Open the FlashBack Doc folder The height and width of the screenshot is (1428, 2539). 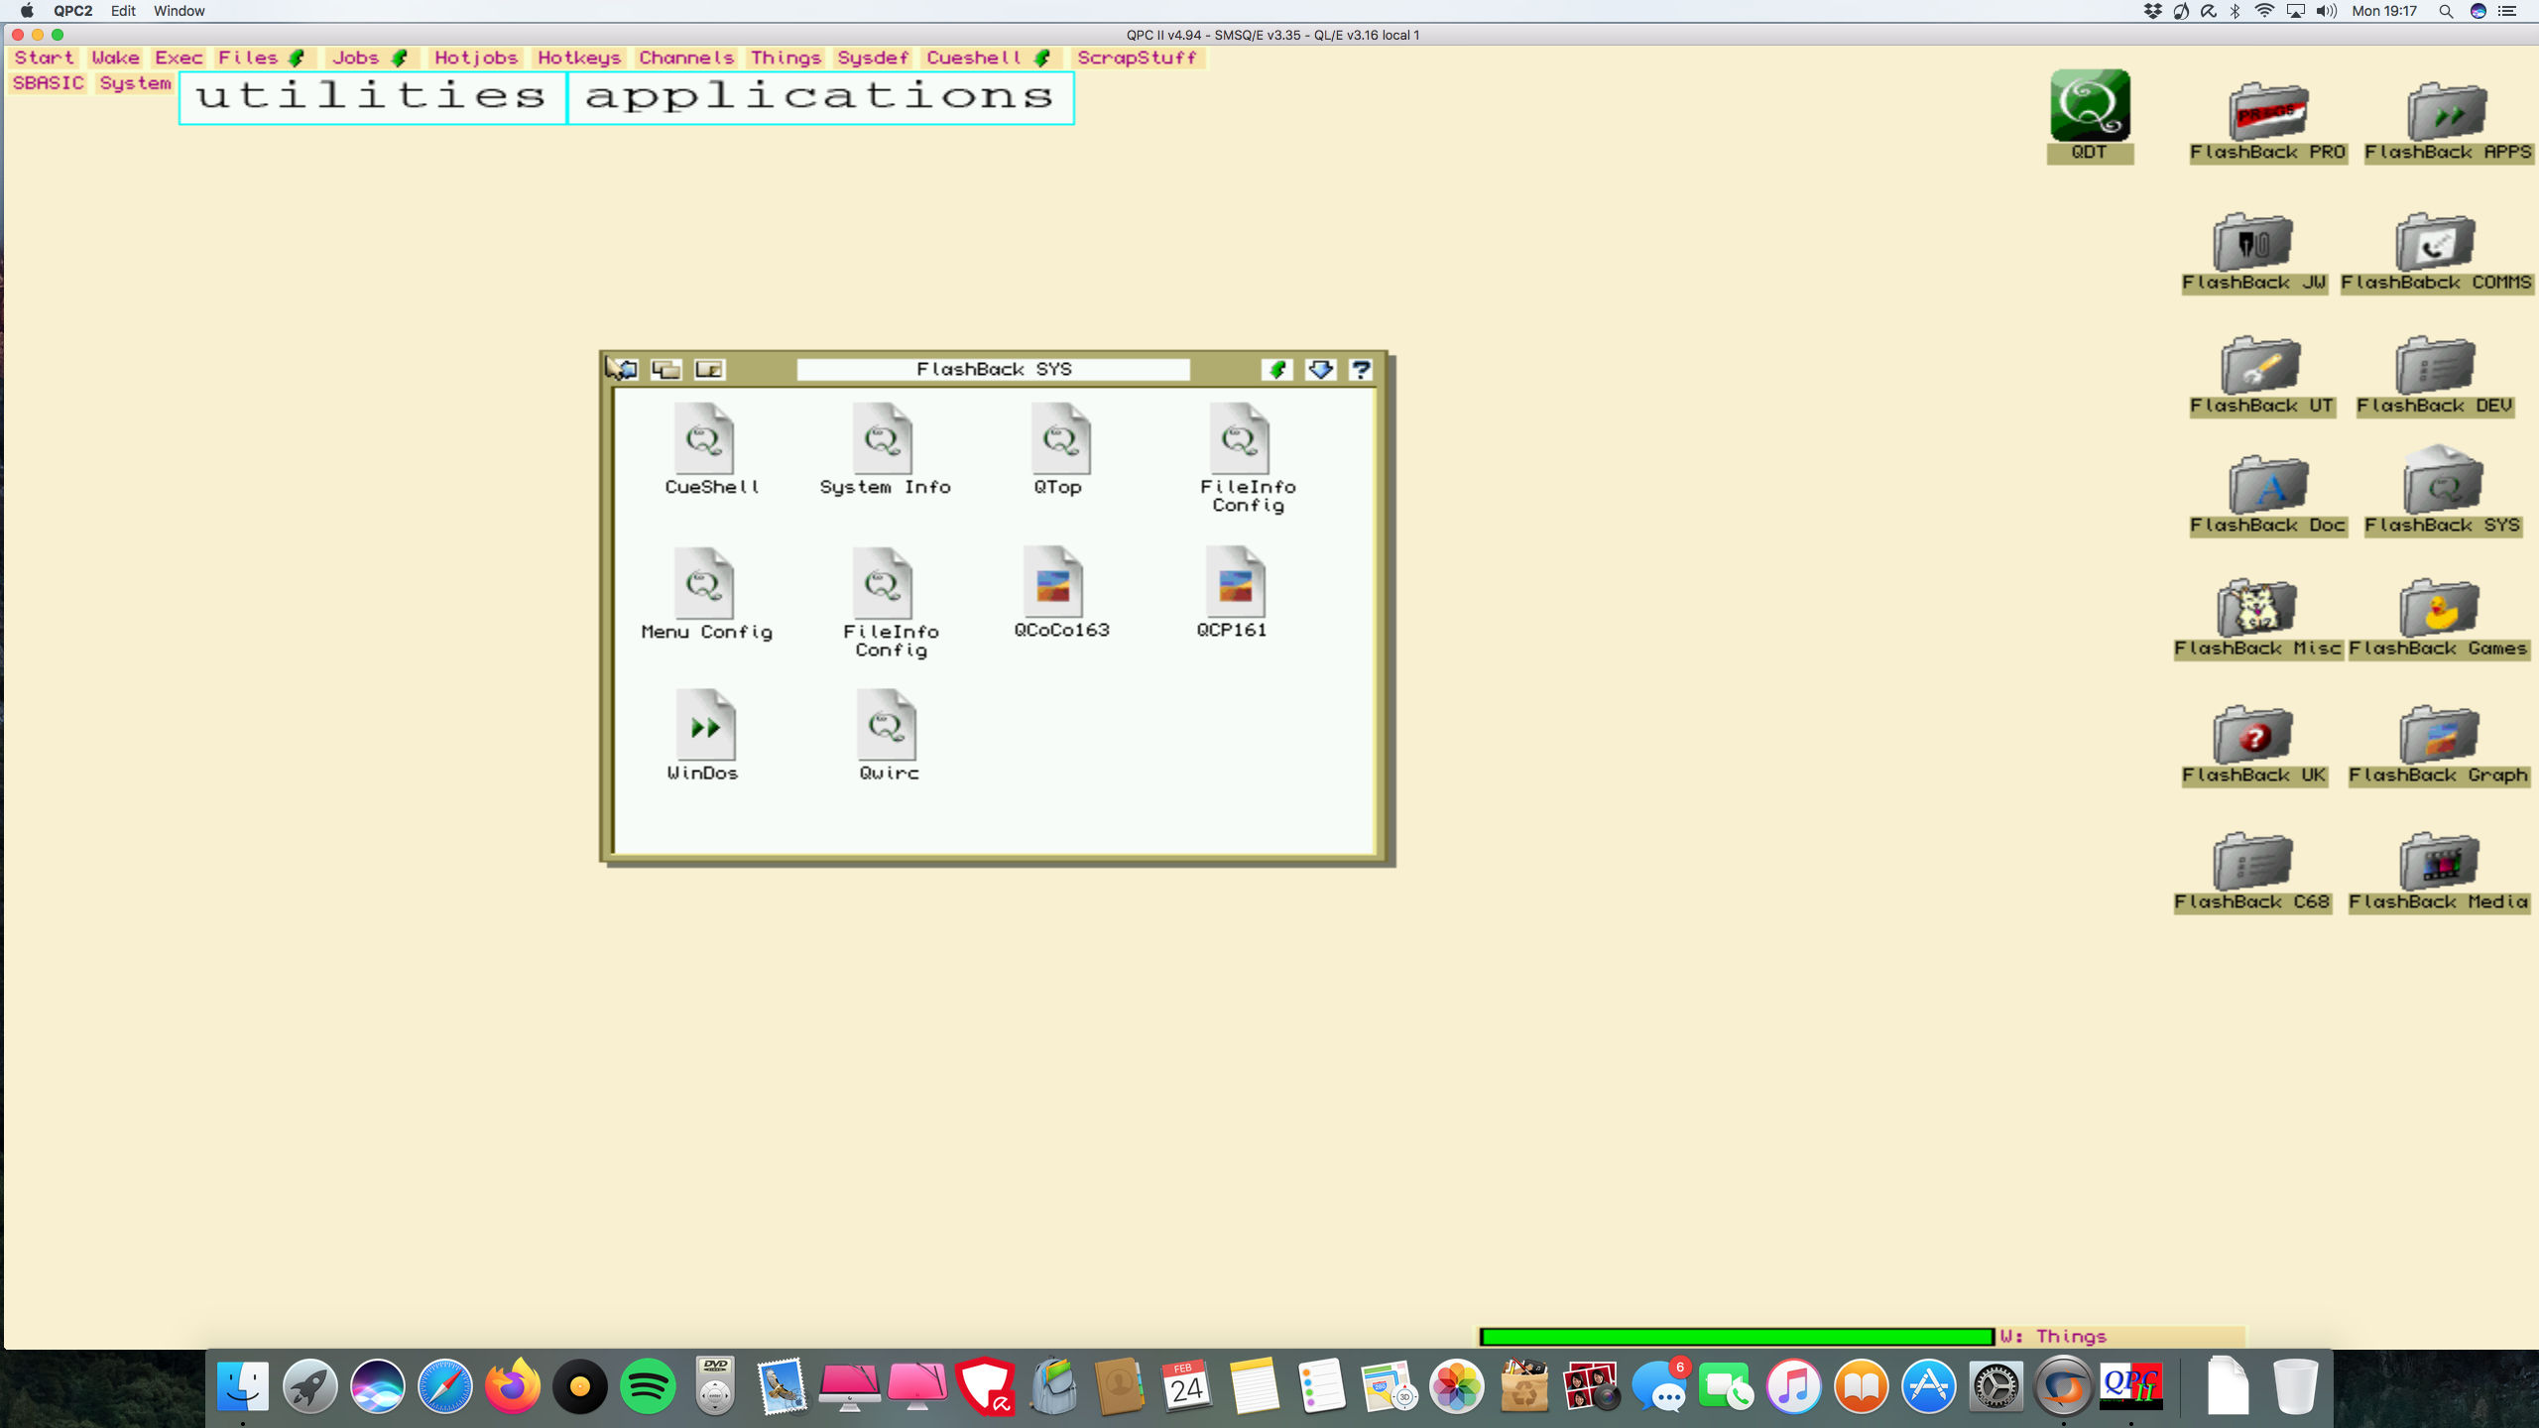2268,485
